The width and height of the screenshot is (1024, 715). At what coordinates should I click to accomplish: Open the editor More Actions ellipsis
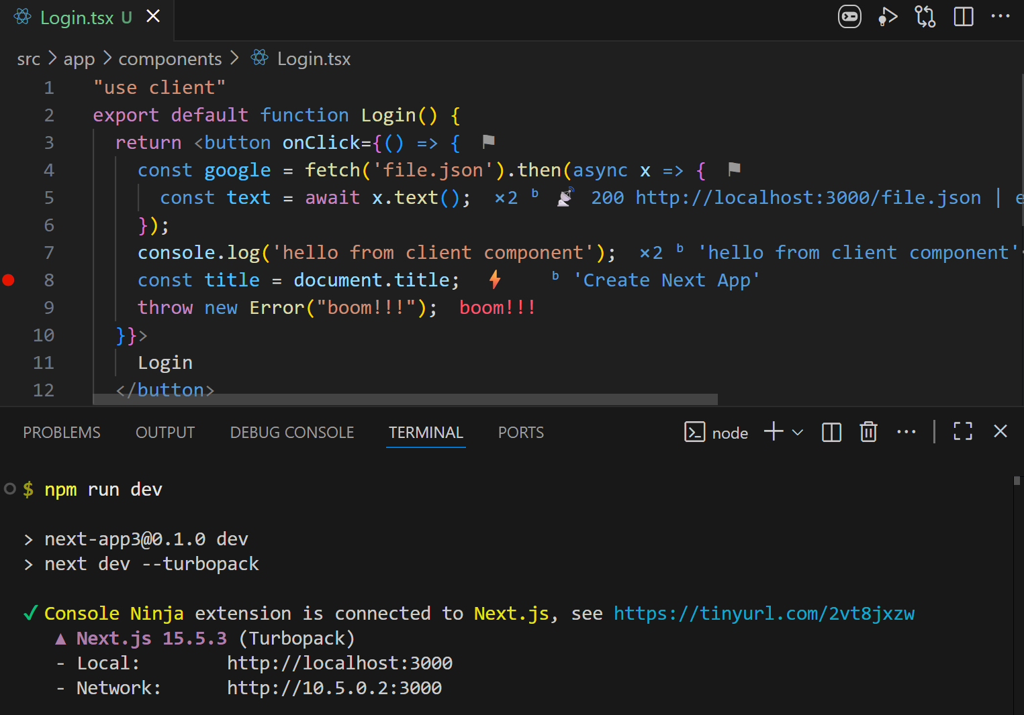(1000, 17)
